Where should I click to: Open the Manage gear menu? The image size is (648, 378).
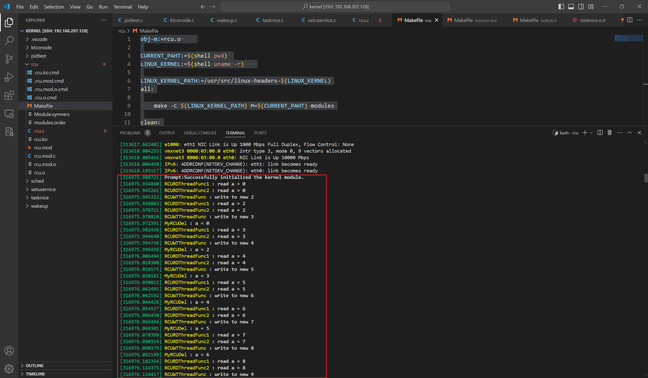pyautogui.click(x=9, y=369)
